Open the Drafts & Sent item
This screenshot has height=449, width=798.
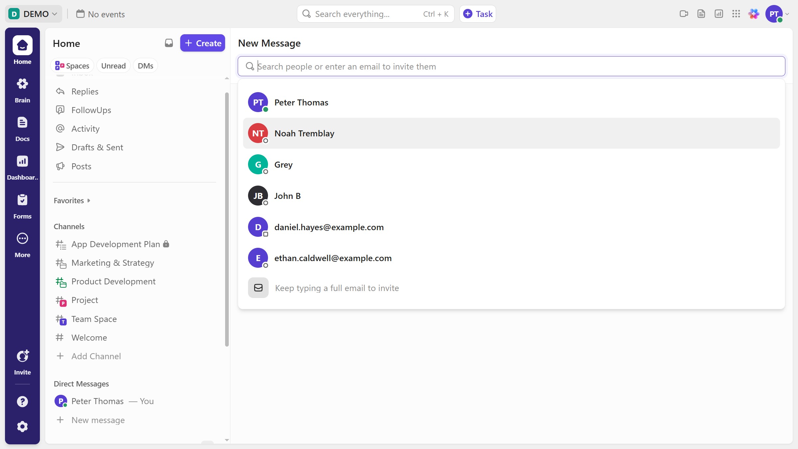point(97,147)
